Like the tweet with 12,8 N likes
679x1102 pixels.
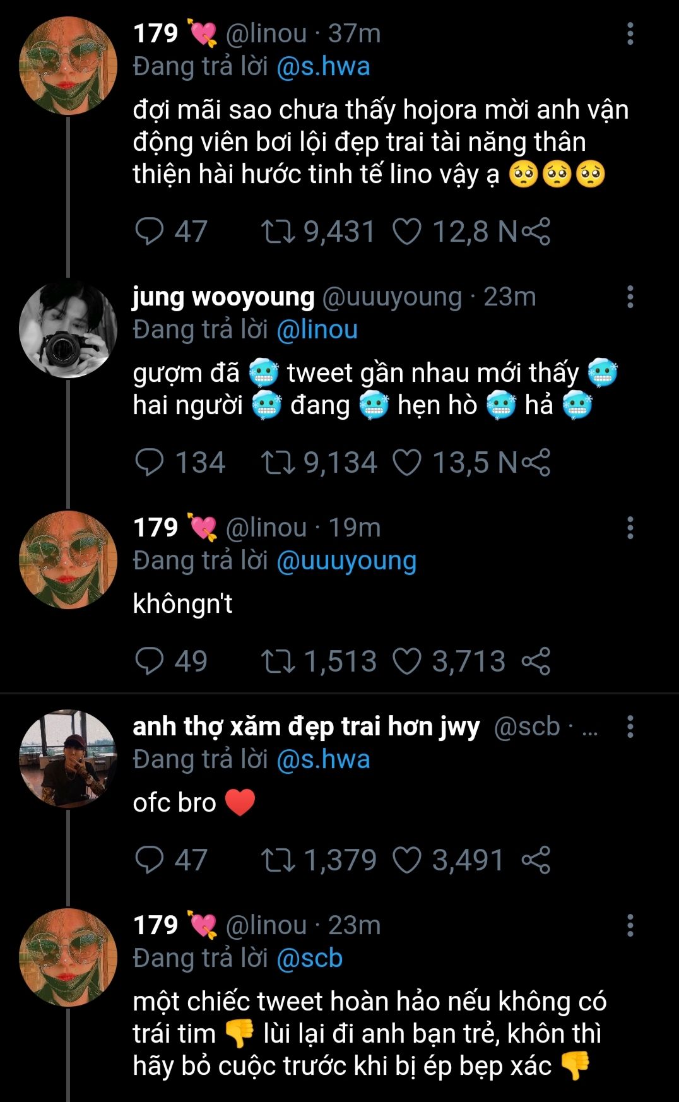click(407, 232)
